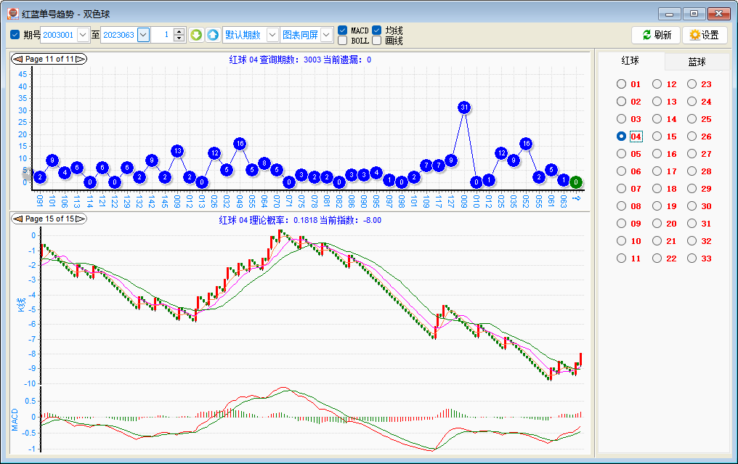
Task: Select red ball 06 radio
Action: (621, 171)
